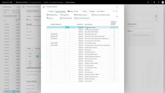The width and height of the screenshot is (165, 93).
Task: Sort by Report Template column header
Action: coord(56,25)
